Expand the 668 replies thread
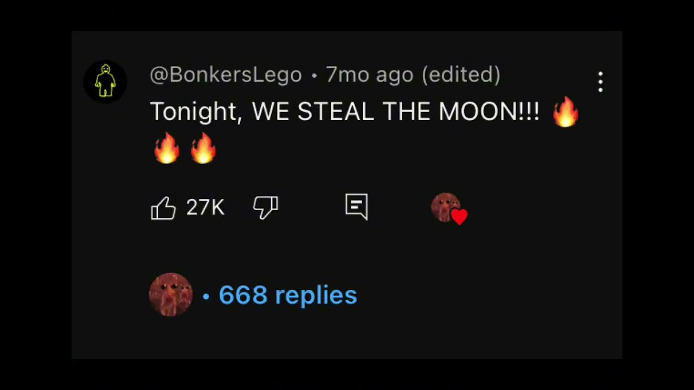Screen dimensions: 694x390 [x=288, y=295]
